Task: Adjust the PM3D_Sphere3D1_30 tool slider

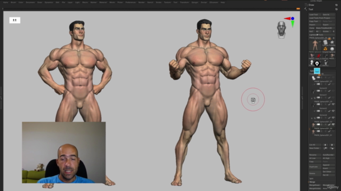Action: (320, 38)
